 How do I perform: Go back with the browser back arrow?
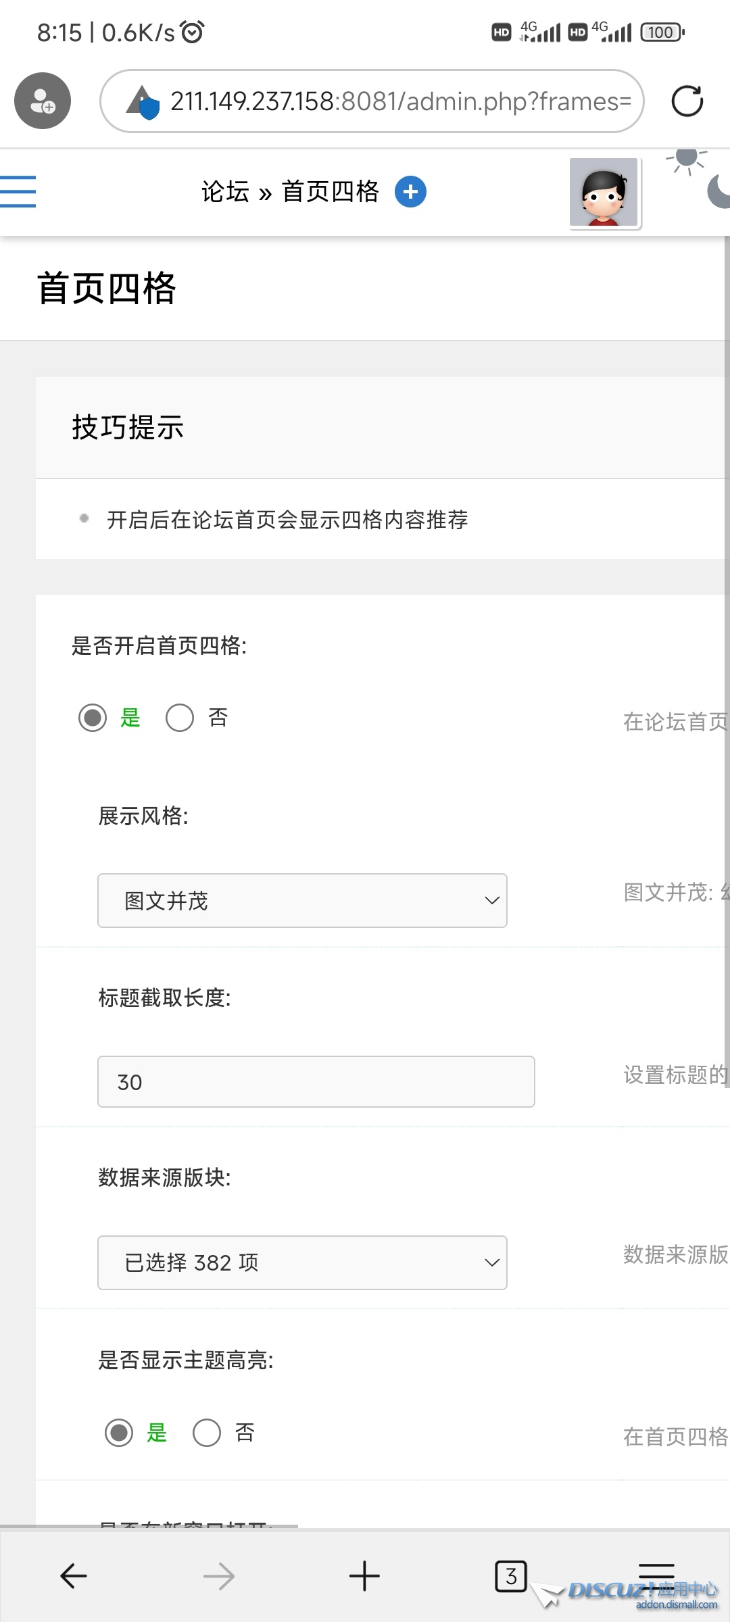pyautogui.click(x=74, y=1576)
